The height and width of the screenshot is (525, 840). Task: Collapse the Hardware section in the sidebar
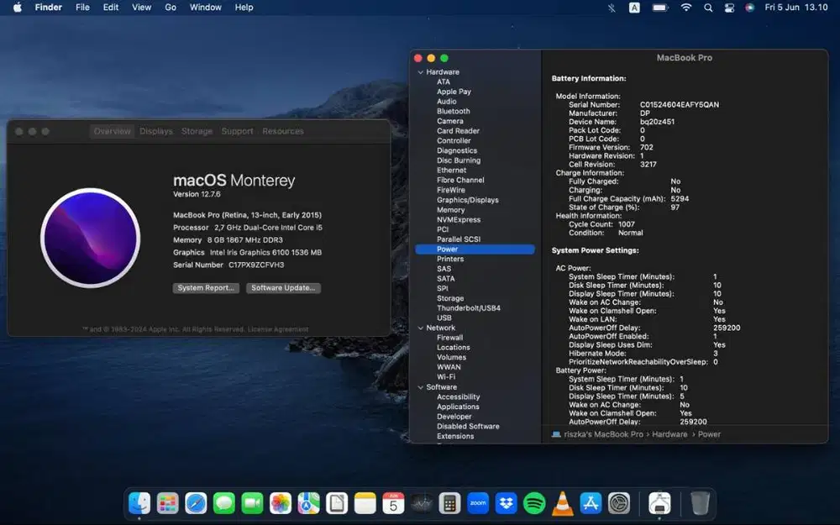click(421, 71)
